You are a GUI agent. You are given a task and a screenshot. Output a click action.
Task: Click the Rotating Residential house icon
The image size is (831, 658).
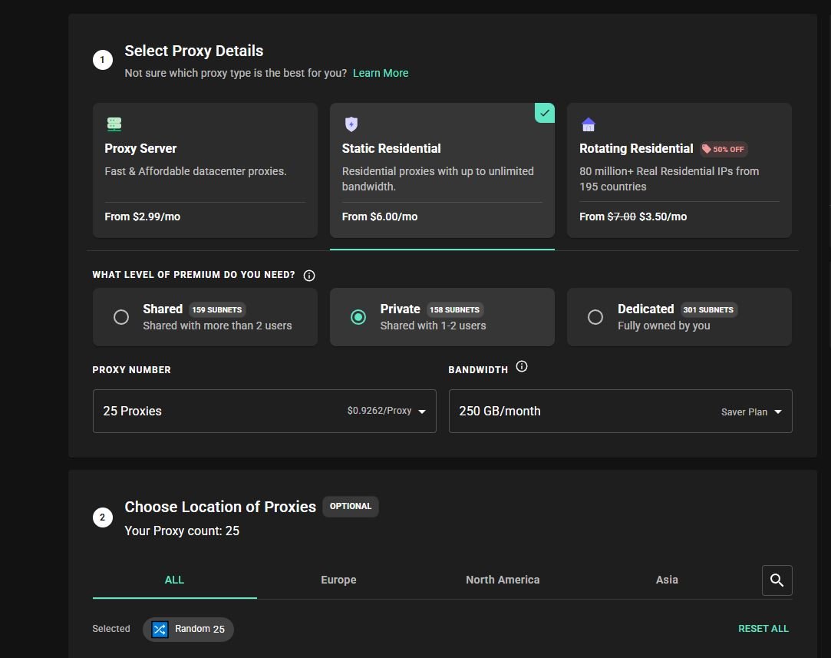click(x=589, y=124)
